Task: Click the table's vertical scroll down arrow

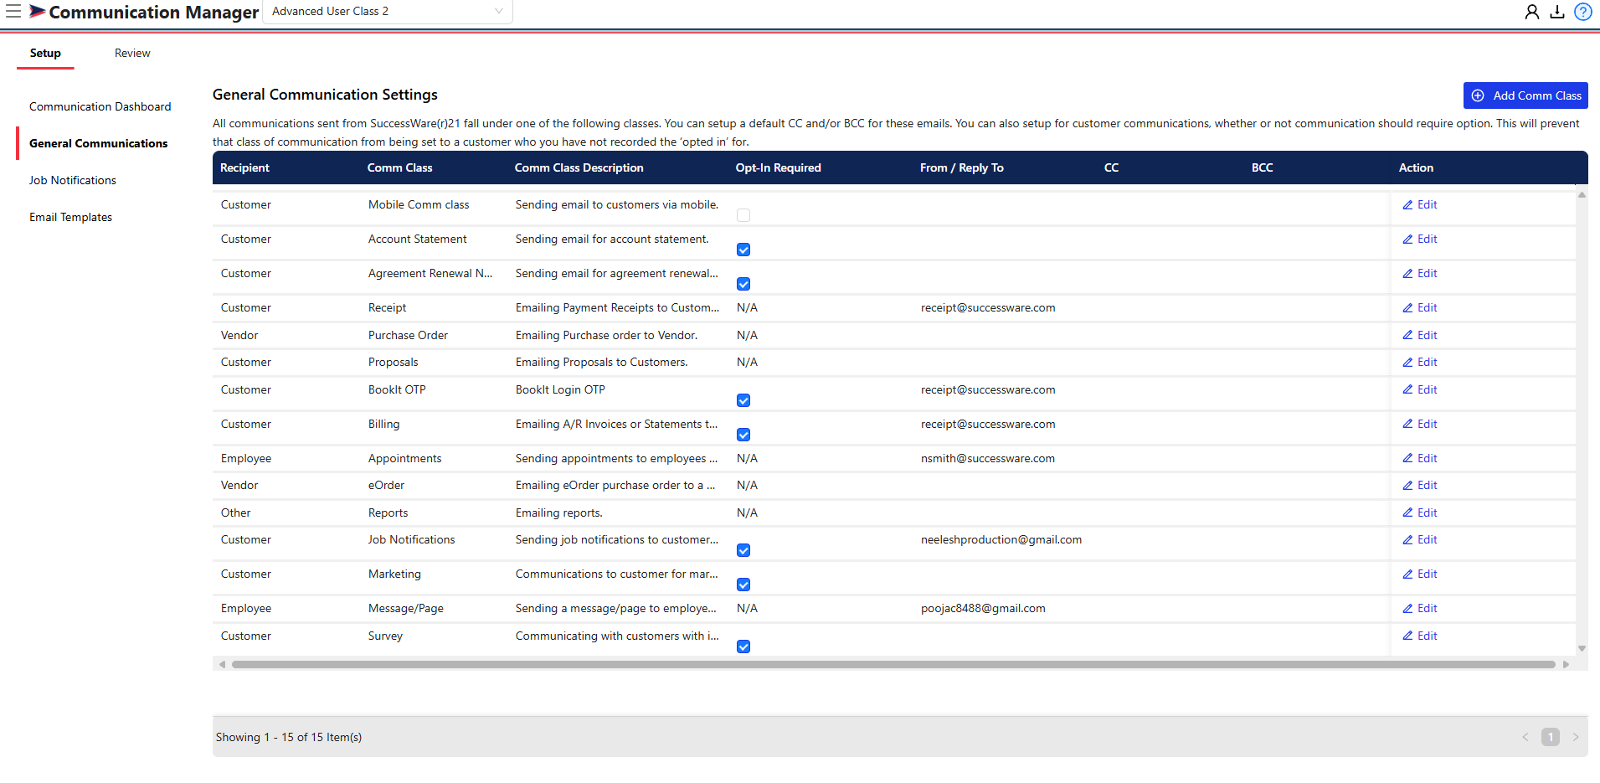Action: [x=1582, y=648]
